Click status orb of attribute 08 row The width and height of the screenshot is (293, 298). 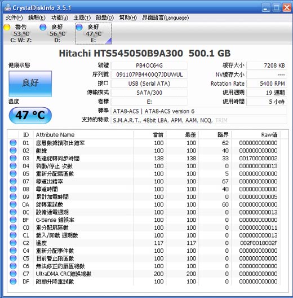coord(13,189)
